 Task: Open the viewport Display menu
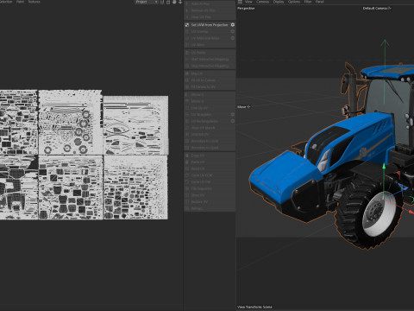pos(279,2)
